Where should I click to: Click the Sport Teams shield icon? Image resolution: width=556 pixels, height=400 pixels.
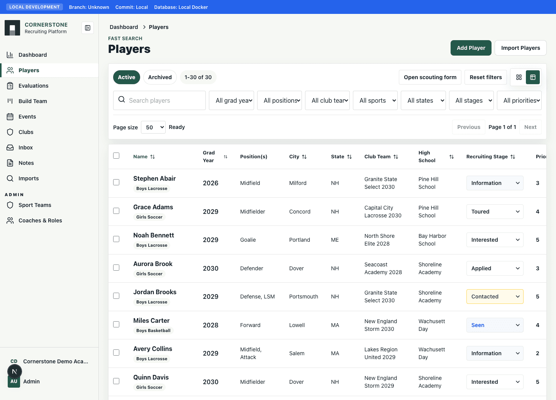point(10,205)
